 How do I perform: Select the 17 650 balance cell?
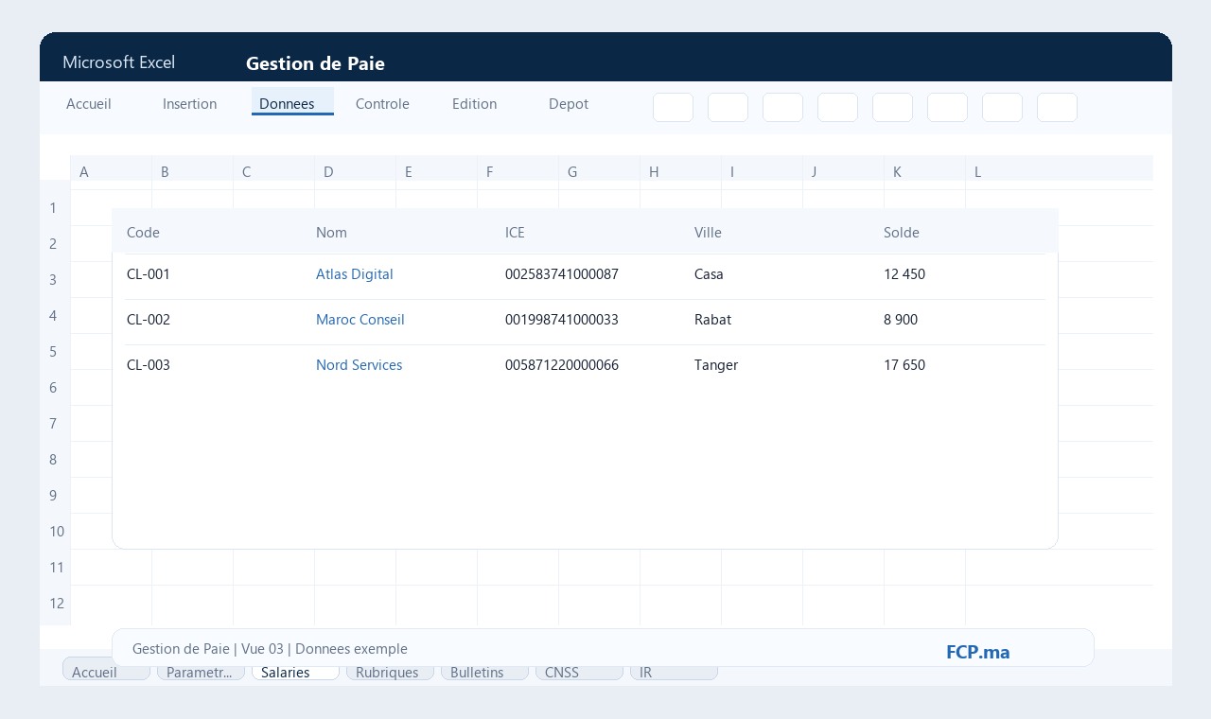904,365
